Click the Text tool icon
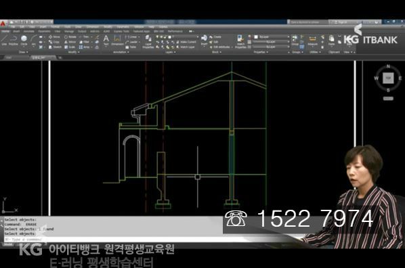This screenshot has height=268, width=405. 106,41
